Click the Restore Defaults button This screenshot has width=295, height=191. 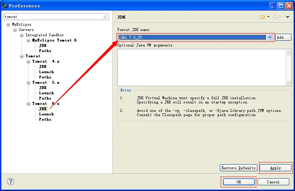[x=238, y=168]
